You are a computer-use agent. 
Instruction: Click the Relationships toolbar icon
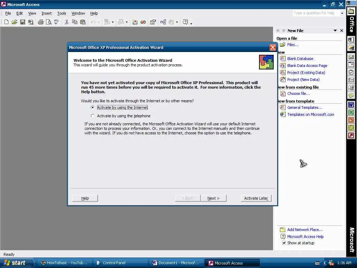(163, 22)
